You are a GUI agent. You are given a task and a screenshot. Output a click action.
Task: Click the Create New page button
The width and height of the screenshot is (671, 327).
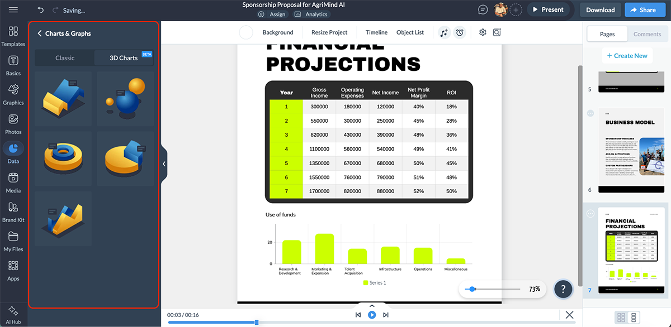point(627,55)
